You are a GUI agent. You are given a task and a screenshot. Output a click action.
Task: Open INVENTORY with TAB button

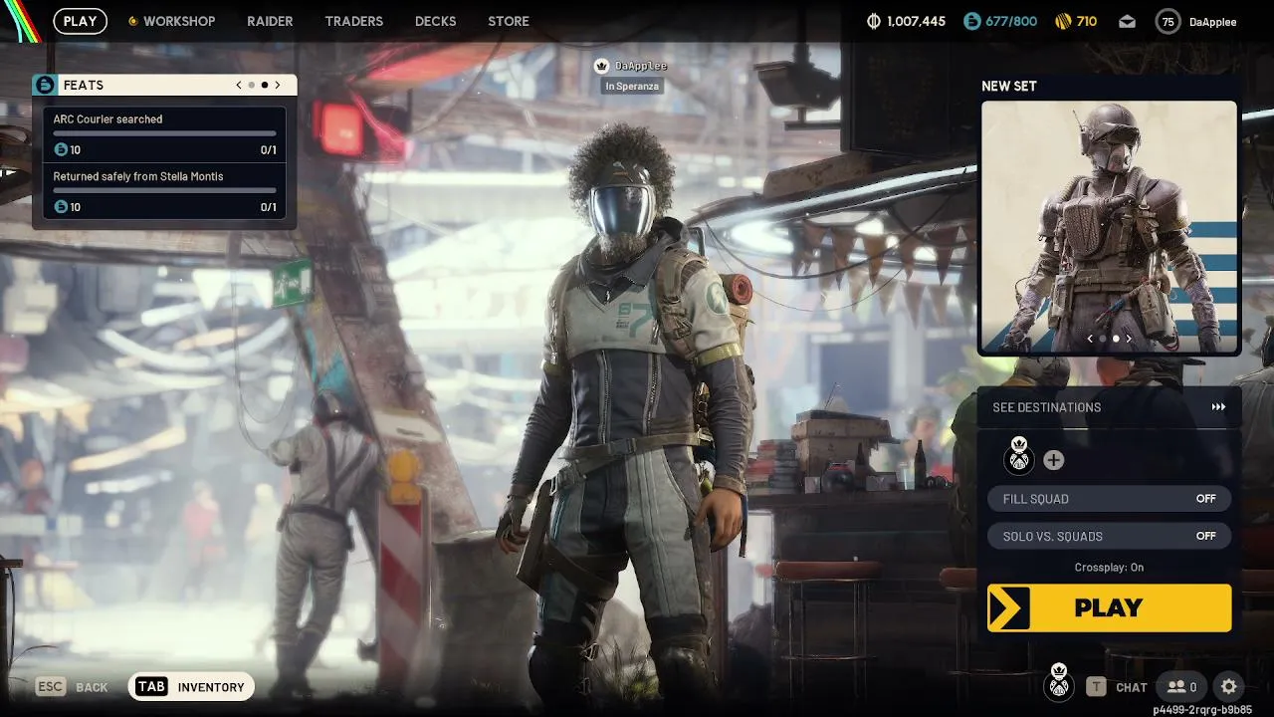pos(191,687)
